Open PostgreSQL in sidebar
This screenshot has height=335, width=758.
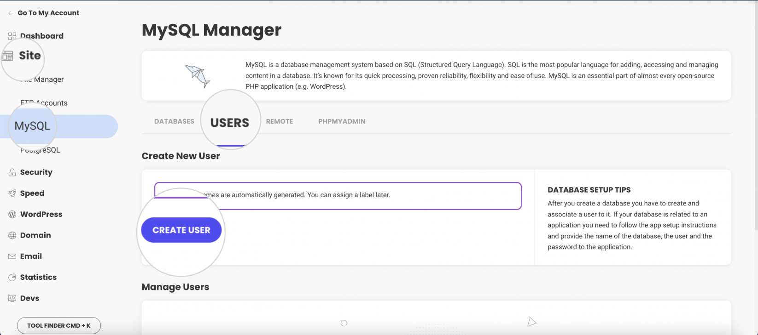point(40,150)
